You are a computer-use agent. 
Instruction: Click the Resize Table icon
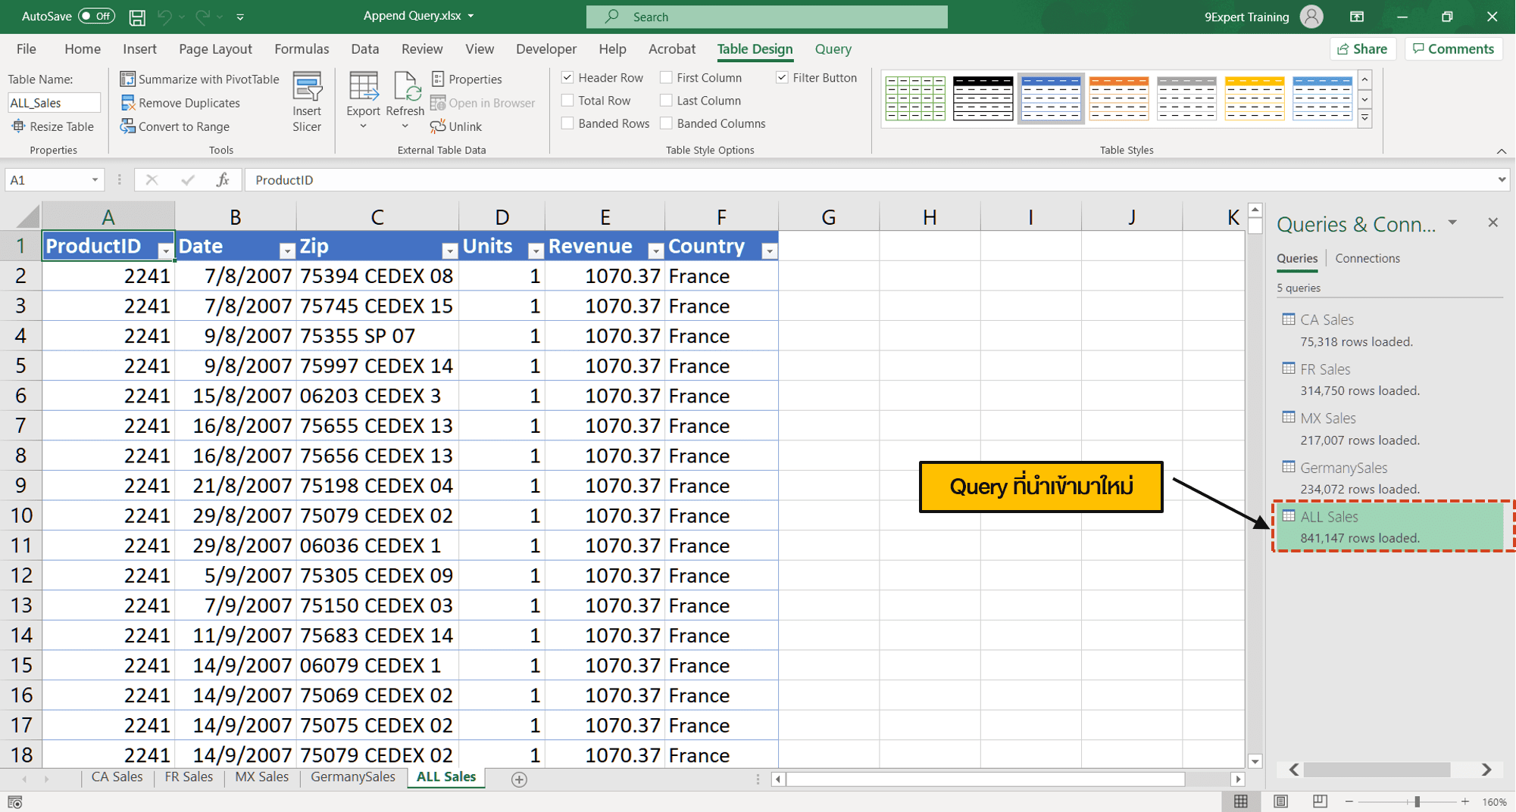(53, 126)
